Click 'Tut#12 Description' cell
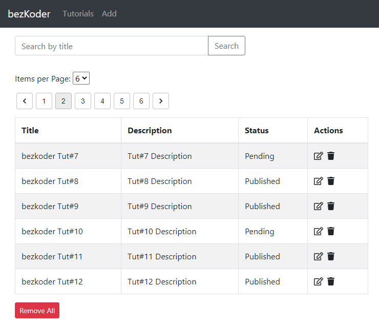Screen dimensions: 379x328 [180, 281]
